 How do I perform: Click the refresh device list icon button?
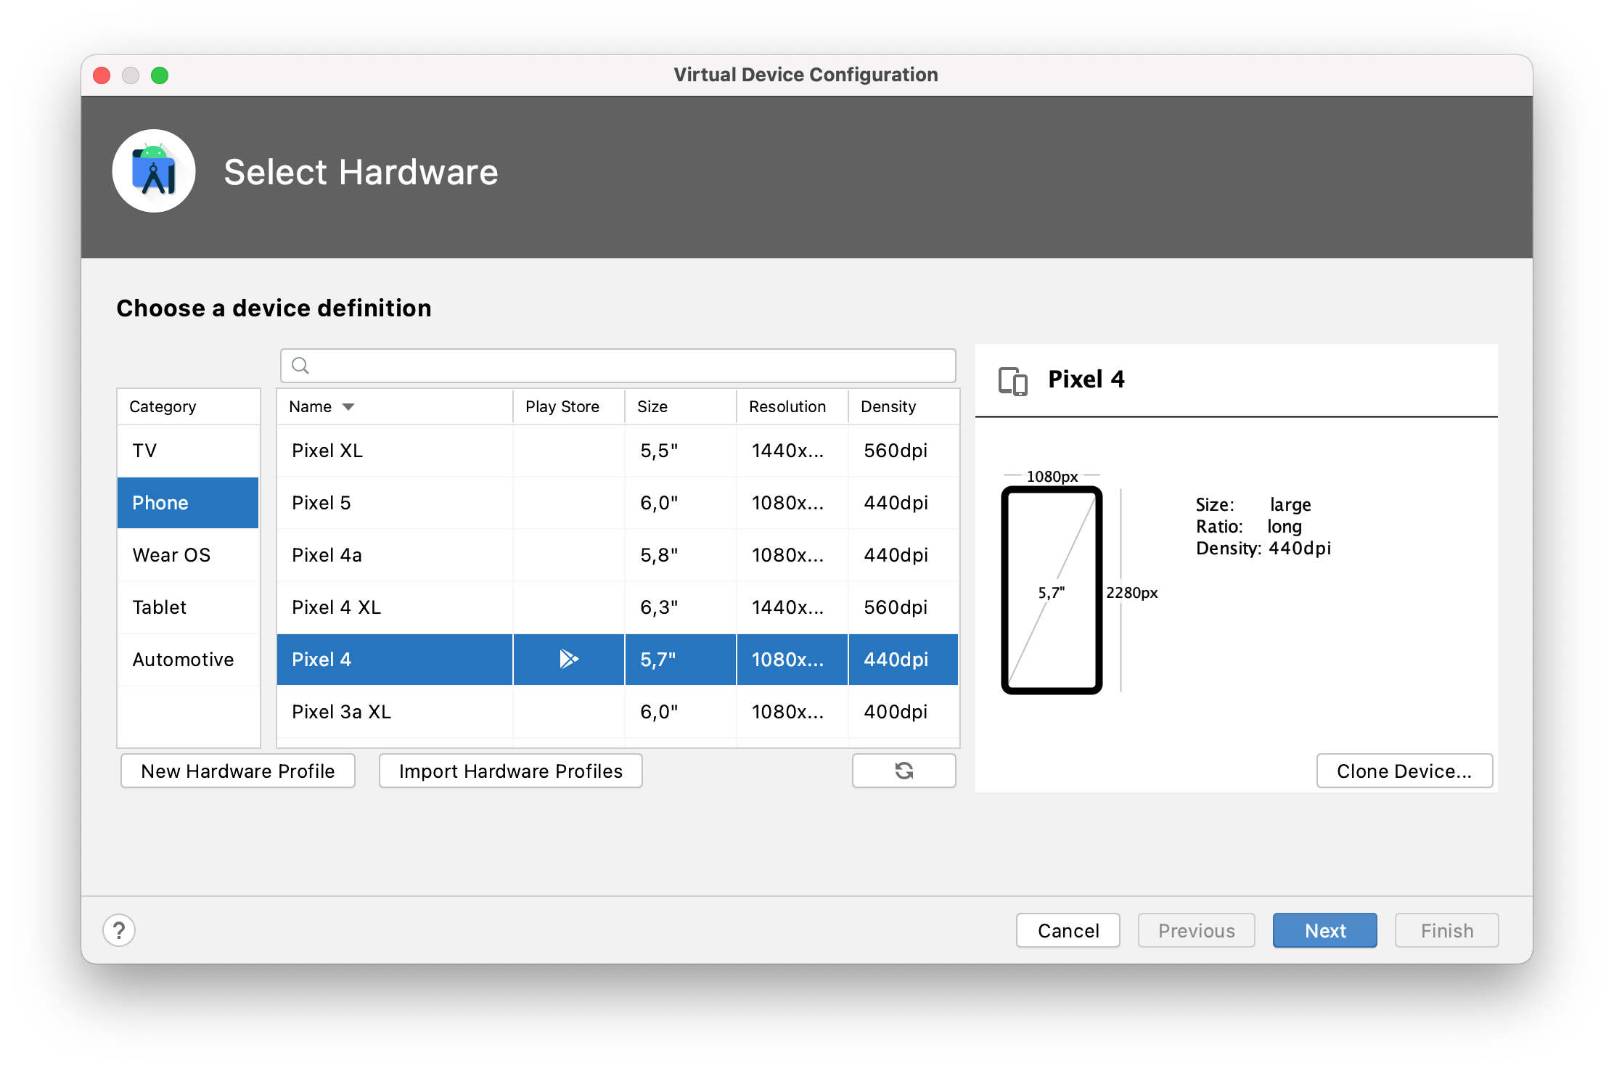[904, 771]
